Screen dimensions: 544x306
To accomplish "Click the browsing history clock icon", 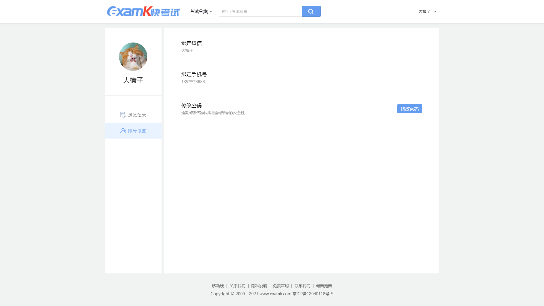I will [x=123, y=115].
